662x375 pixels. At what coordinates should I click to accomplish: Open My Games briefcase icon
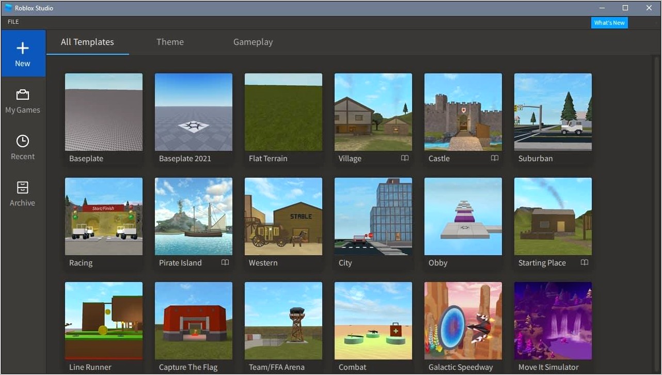[23, 95]
